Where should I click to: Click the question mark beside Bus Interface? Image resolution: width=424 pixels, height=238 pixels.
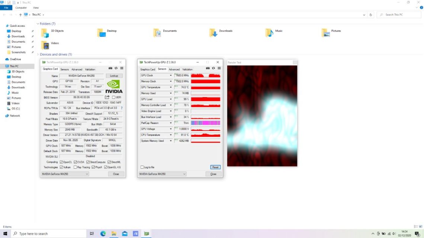tap(122, 108)
